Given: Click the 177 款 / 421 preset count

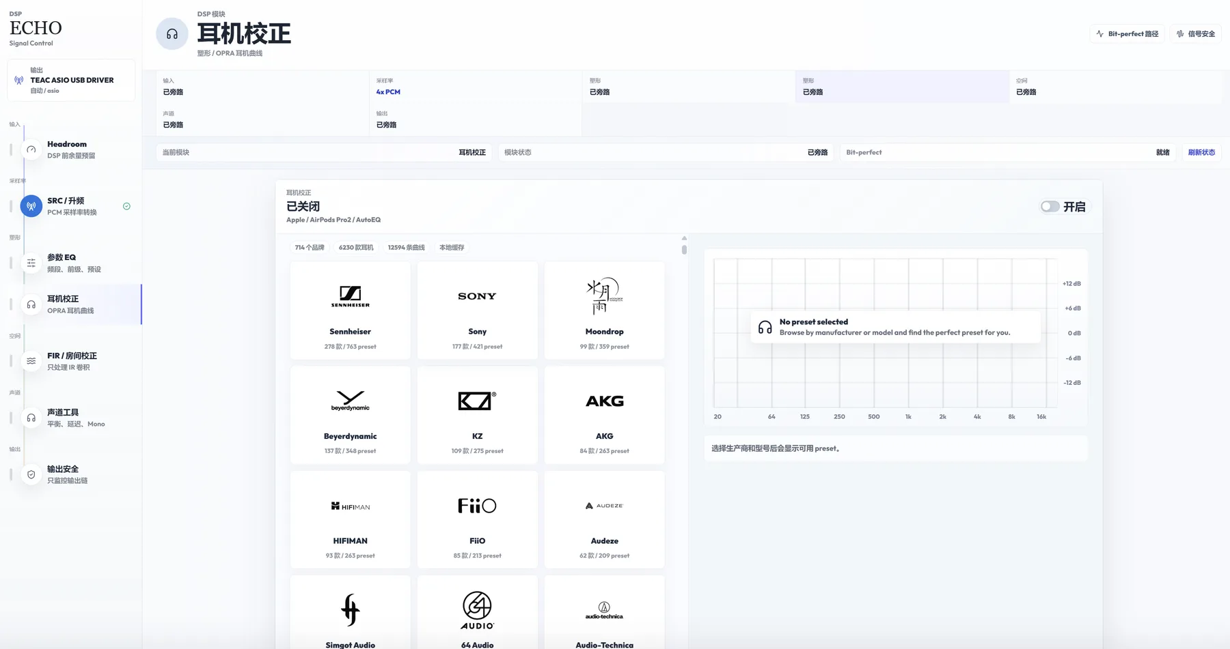Looking at the screenshot, I should click(477, 347).
